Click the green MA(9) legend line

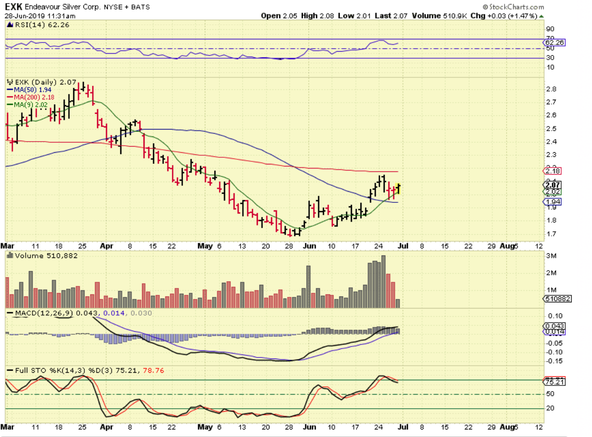(x=10, y=105)
